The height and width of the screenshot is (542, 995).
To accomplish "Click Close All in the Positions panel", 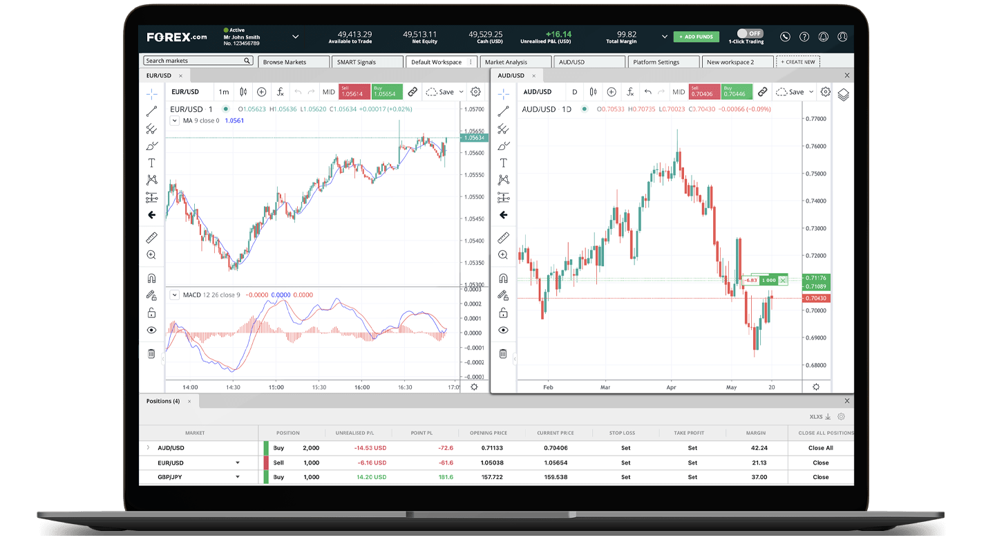I will 820,447.
